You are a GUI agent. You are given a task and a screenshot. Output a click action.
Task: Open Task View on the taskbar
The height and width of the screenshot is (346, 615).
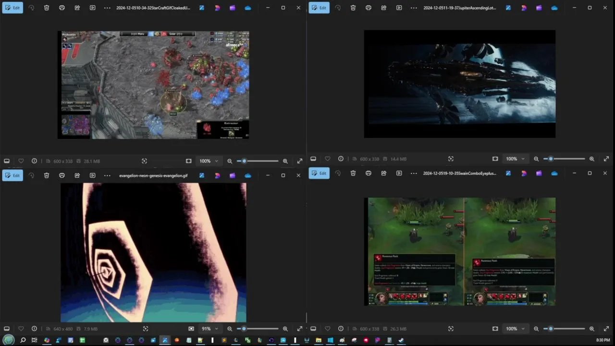tap(34, 340)
